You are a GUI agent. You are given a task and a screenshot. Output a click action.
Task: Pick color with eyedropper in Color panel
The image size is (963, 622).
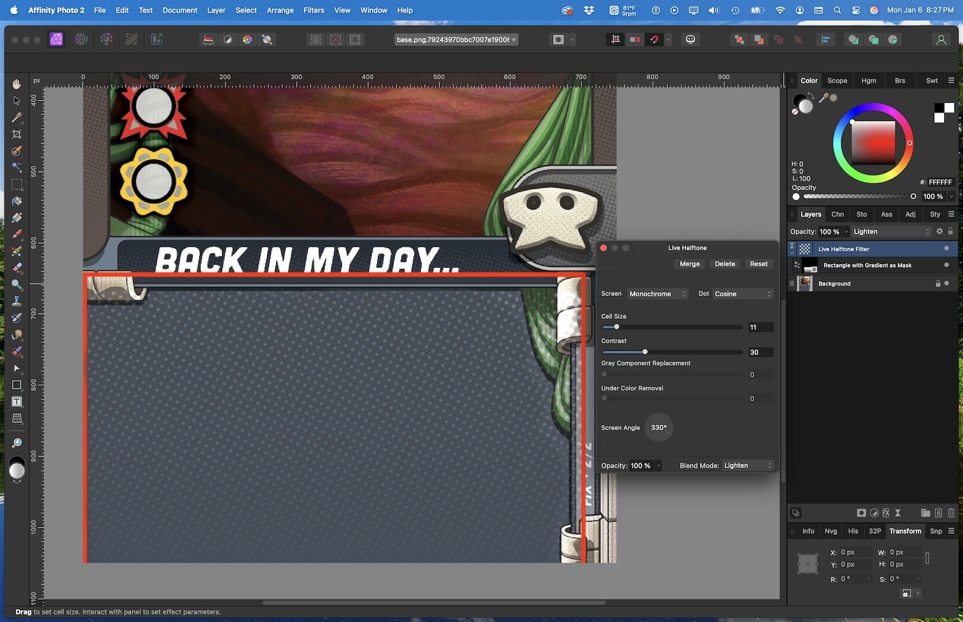(823, 97)
